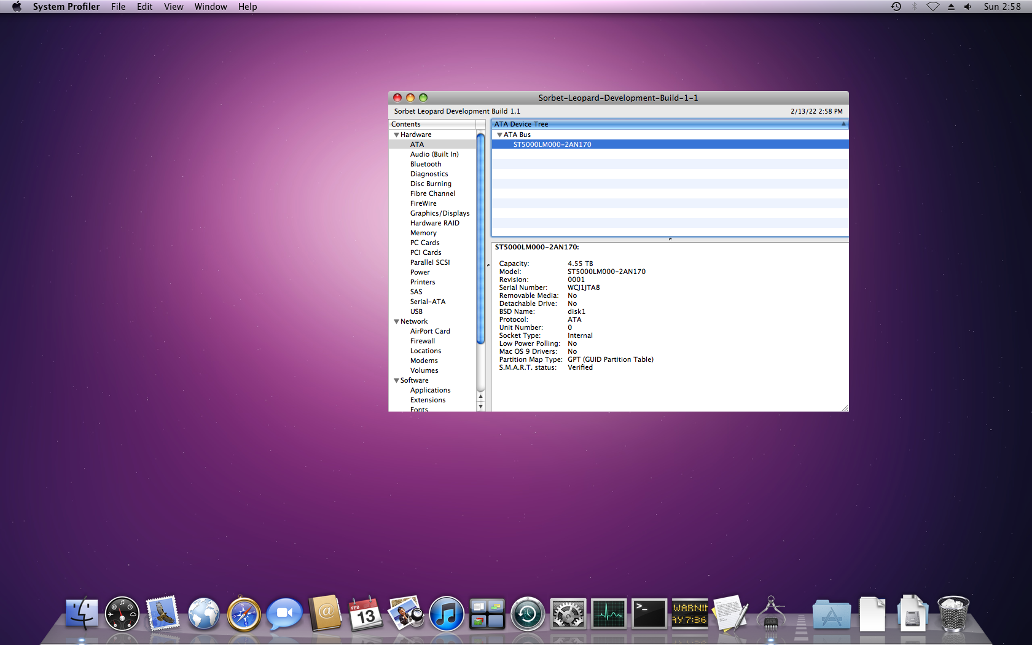Click sidebar scroll down arrow
The height and width of the screenshot is (645, 1032).
(480, 407)
